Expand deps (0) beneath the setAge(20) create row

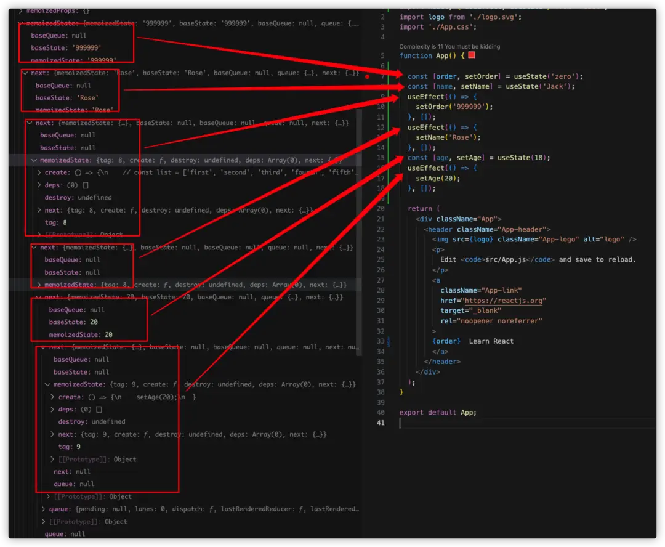[52, 410]
